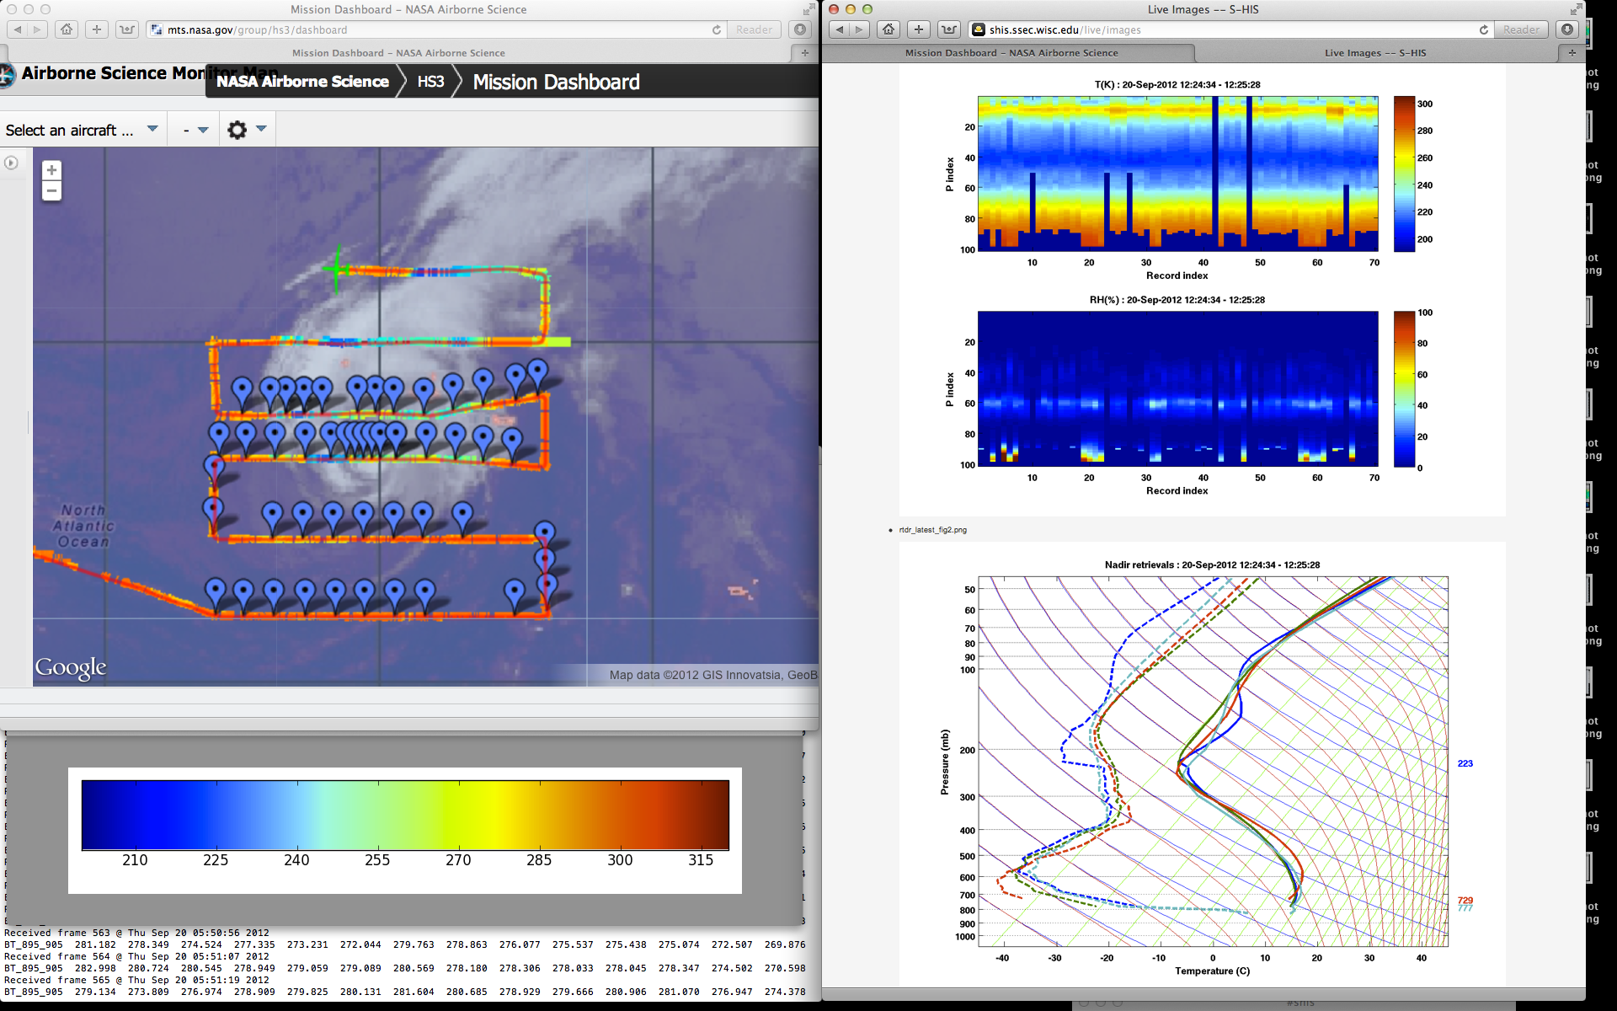Click the HS3 breadcrumb link
This screenshot has width=1617, height=1011.
click(x=430, y=82)
